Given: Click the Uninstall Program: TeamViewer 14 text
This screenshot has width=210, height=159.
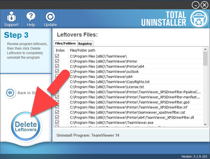Looking at the screenshot, I should 88,135.
